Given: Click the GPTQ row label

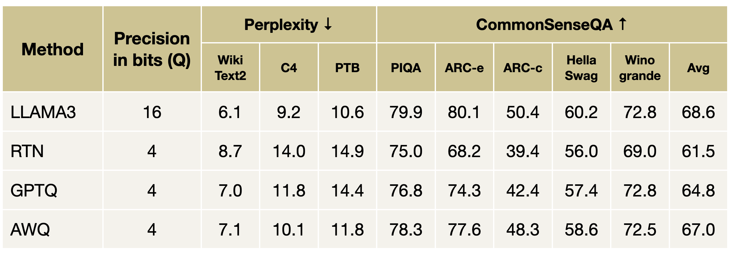Looking at the screenshot, I should 34,190.
